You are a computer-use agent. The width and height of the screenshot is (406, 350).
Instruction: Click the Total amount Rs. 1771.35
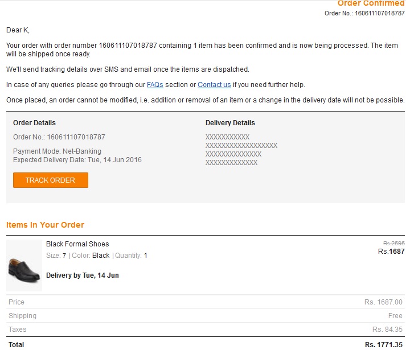click(384, 344)
